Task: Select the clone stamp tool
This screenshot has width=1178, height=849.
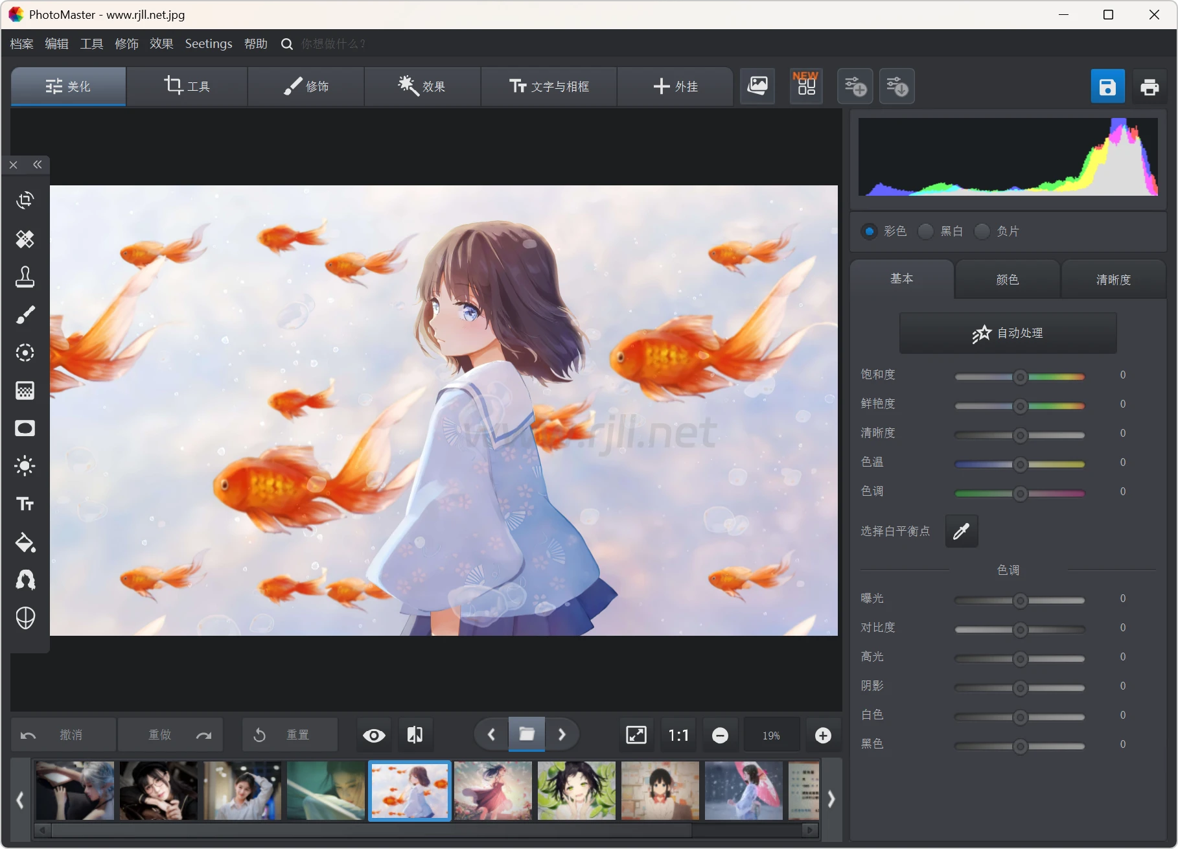Action: tap(25, 277)
